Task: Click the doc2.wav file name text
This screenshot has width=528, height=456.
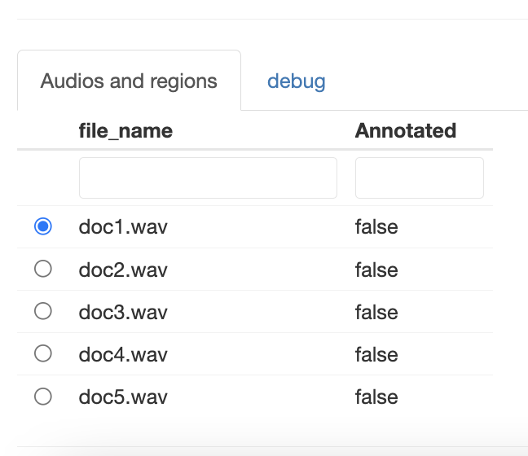Action: pos(123,270)
